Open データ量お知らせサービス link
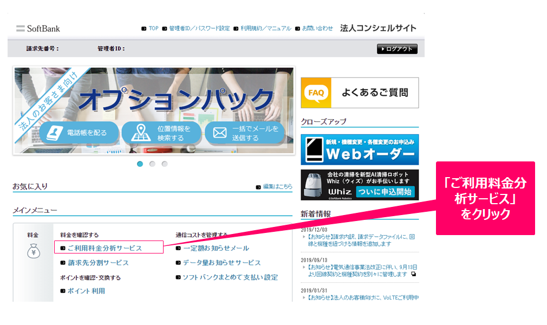The height and width of the screenshot is (325, 547). coord(222,263)
